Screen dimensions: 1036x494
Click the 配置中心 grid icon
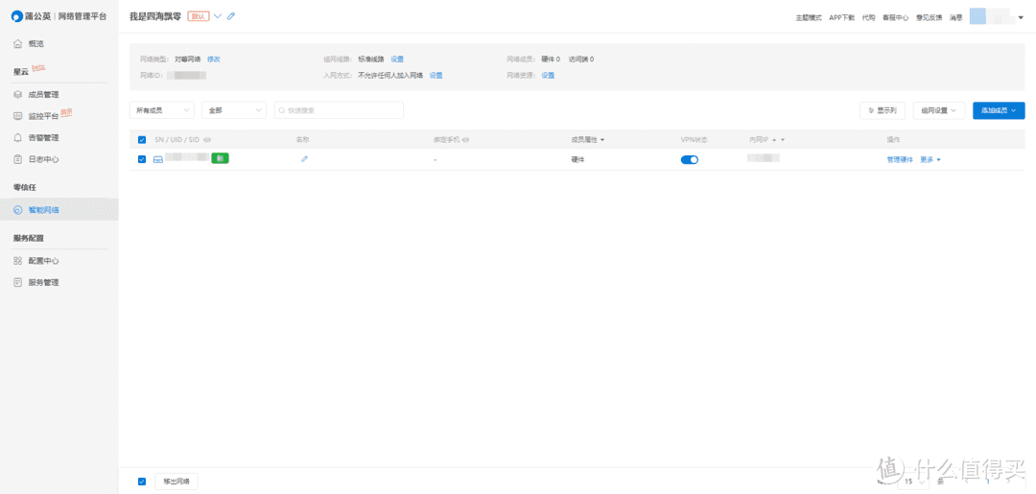(18, 261)
